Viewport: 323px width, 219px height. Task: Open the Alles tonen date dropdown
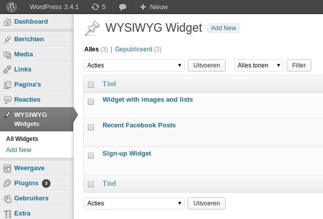click(259, 65)
